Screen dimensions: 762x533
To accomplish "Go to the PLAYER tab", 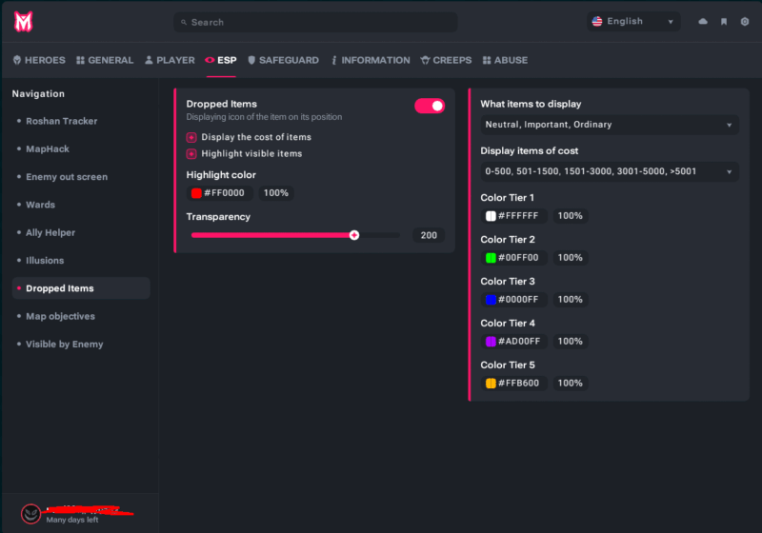I will [x=170, y=60].
